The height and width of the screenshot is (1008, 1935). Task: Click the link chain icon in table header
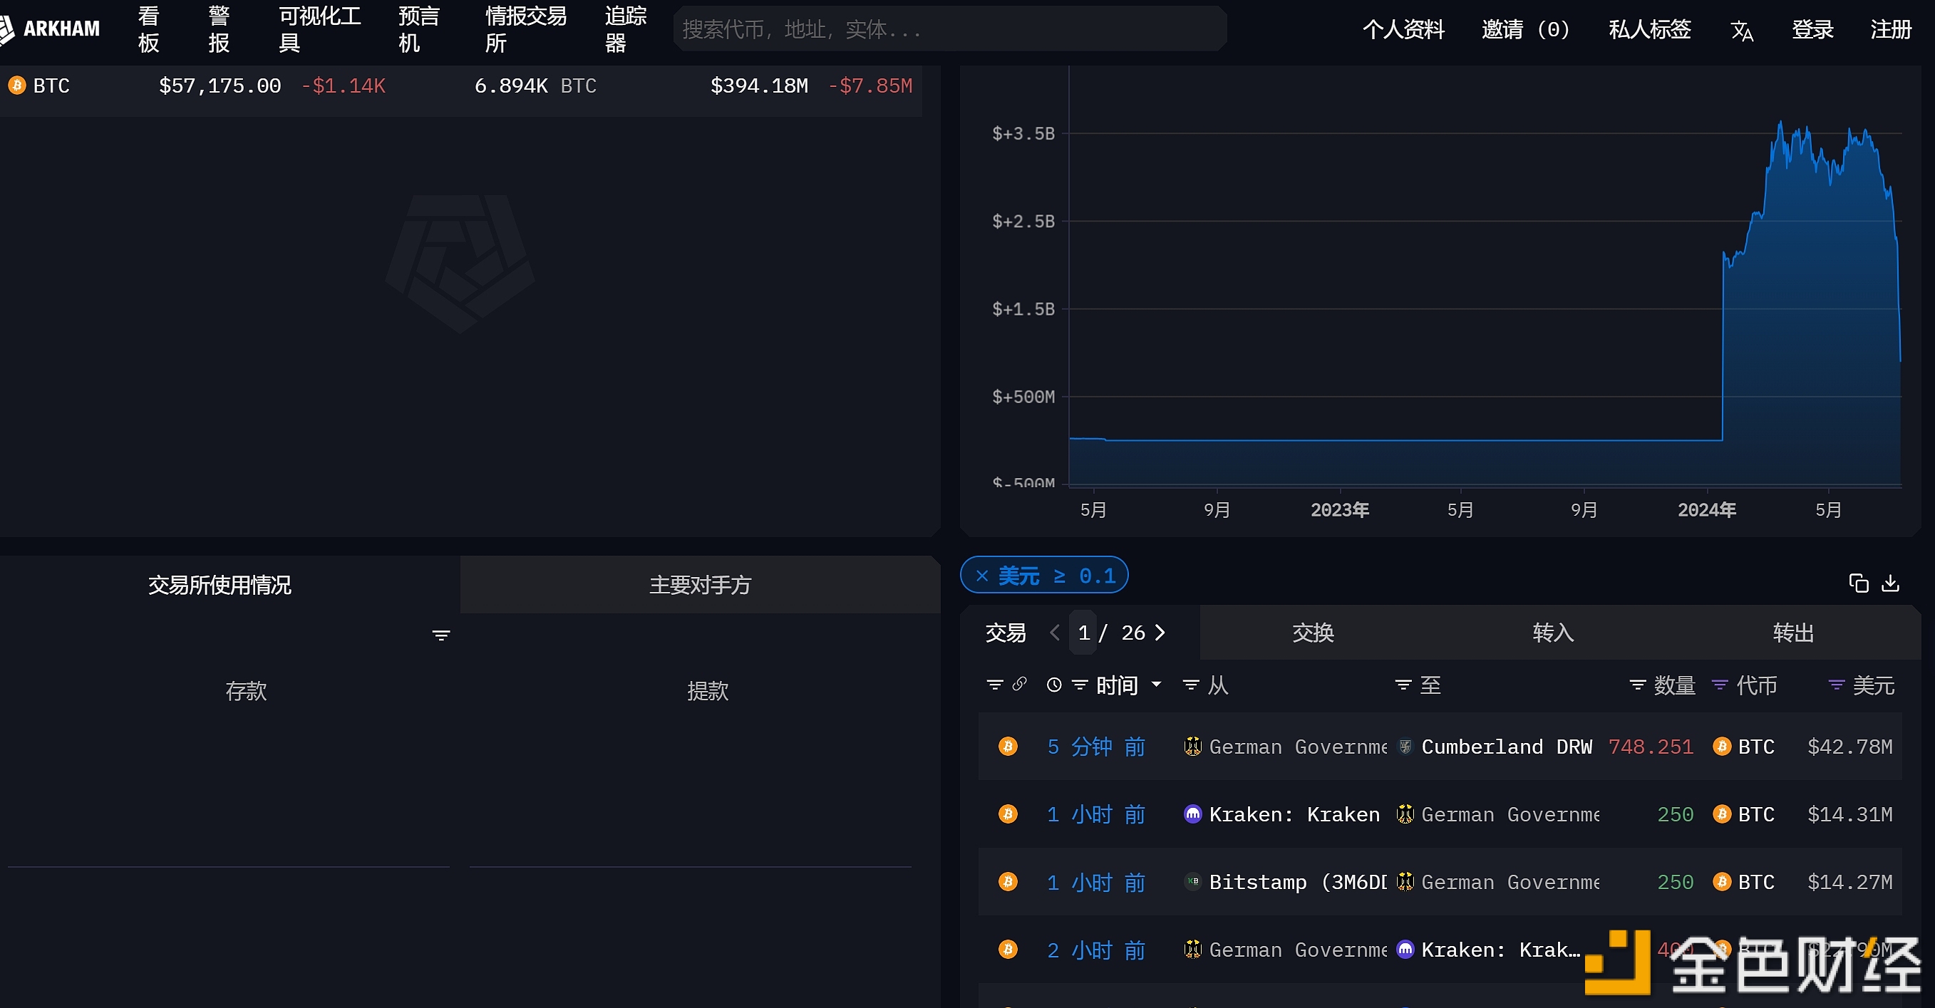click(x=1019, y=684)
